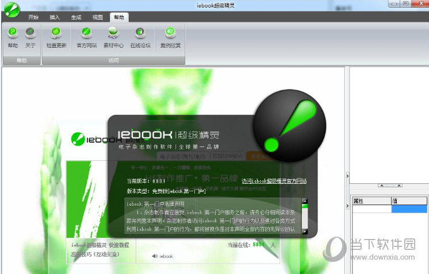Open the 案例欣赏 case gallery icon
Screen dimensions: 429x274
170,37
